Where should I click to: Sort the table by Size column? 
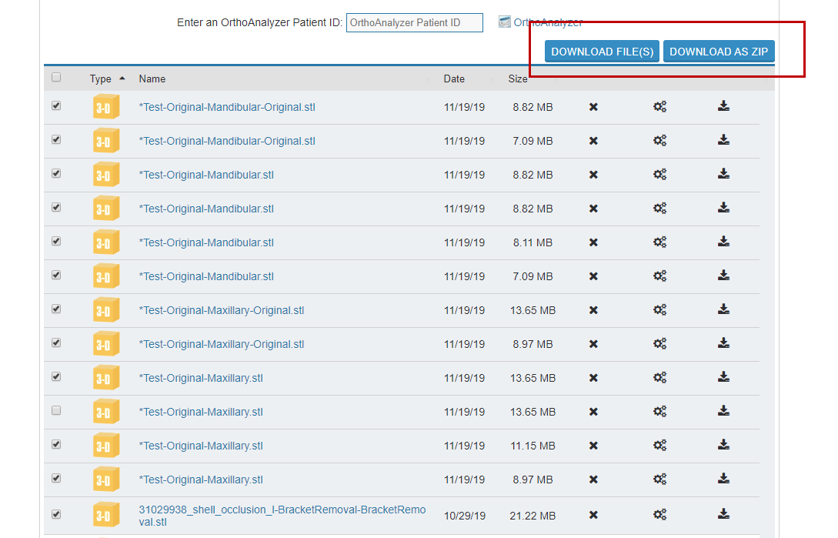(517, 79)
